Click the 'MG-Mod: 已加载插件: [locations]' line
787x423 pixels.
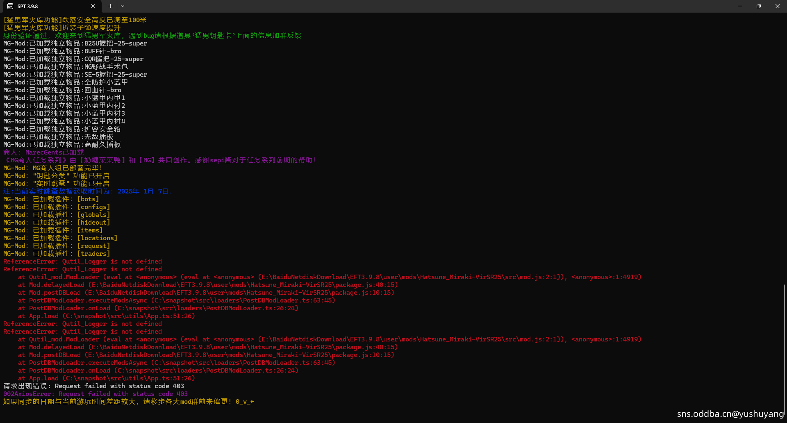pyautogui.click(x=60, y=238)
